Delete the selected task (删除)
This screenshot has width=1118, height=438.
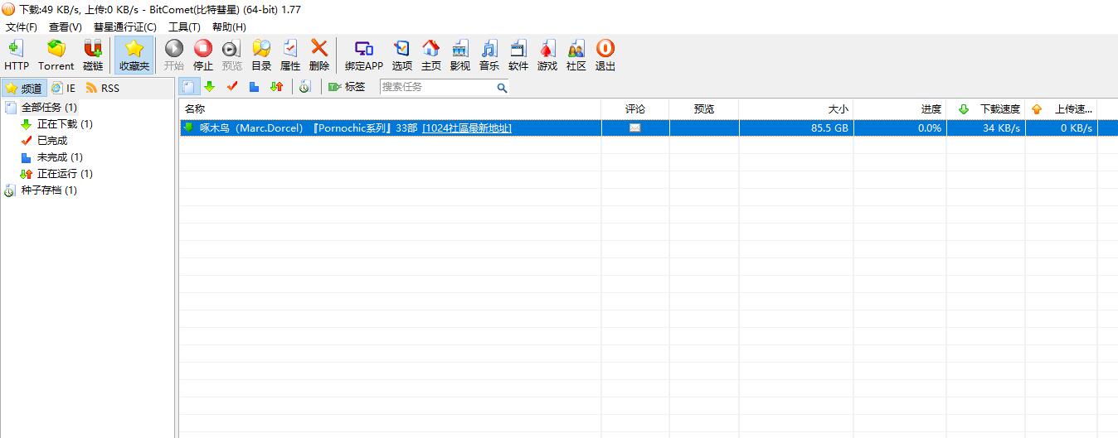click(319, 55)
